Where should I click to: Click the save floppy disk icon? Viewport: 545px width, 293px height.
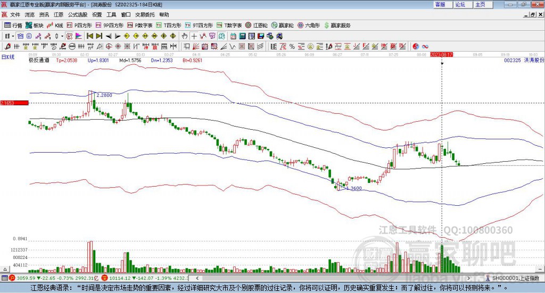click(x=261, y=36)
